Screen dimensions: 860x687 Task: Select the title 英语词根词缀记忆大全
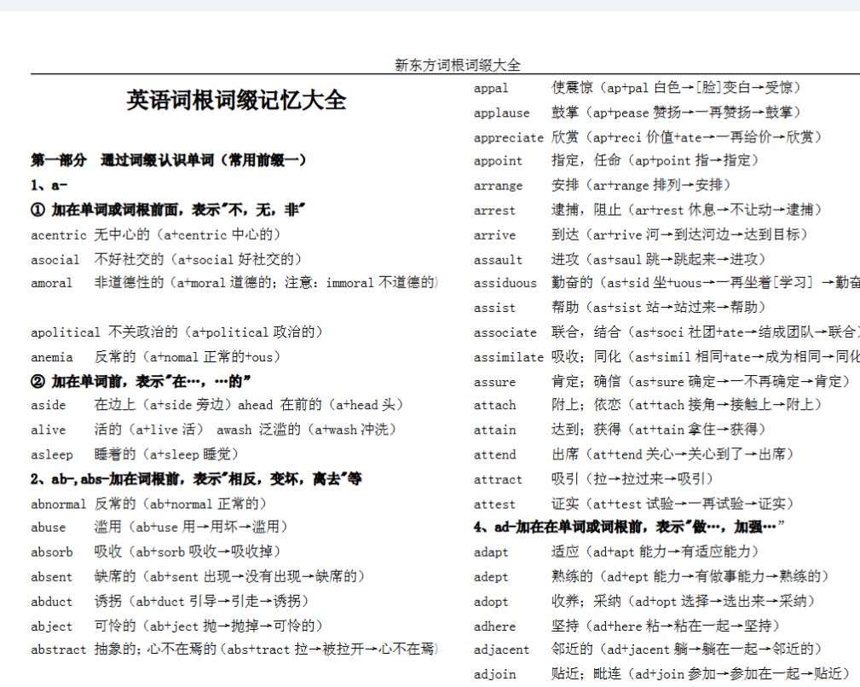[x=236, y=101]
